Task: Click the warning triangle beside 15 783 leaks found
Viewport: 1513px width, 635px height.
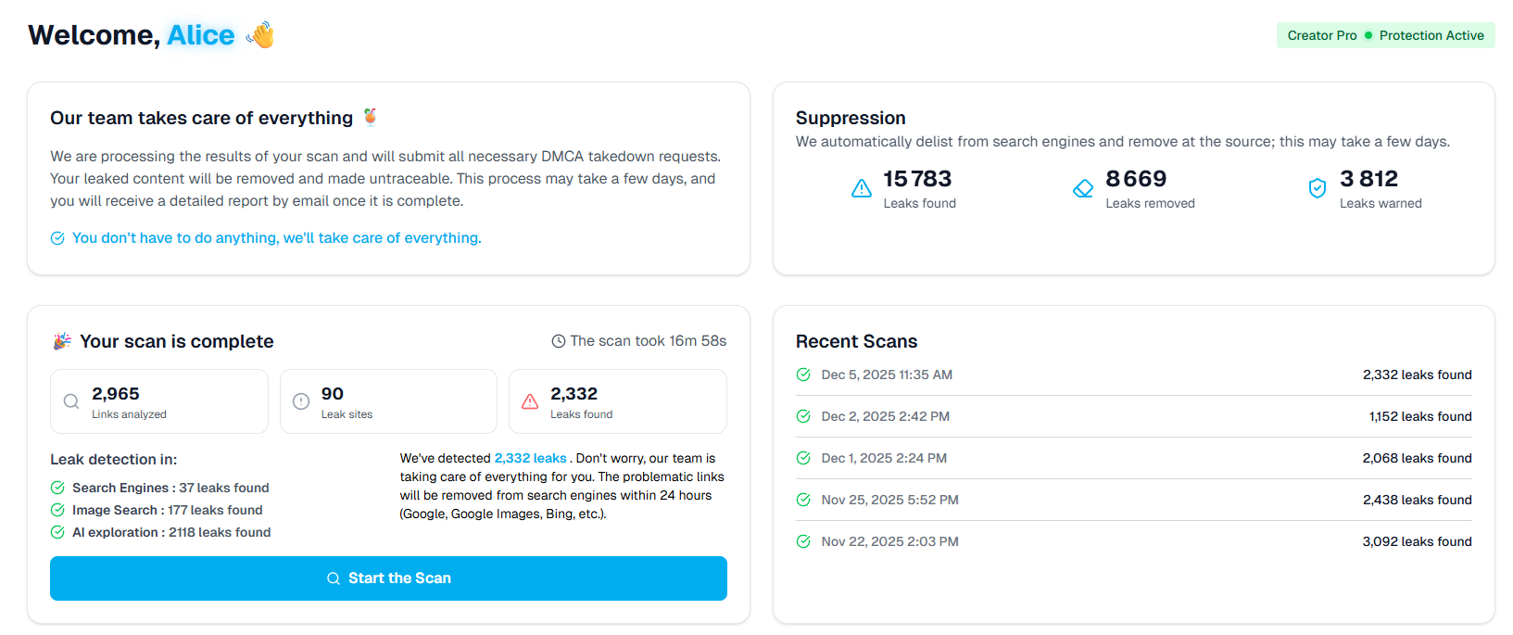Action: 861,187
